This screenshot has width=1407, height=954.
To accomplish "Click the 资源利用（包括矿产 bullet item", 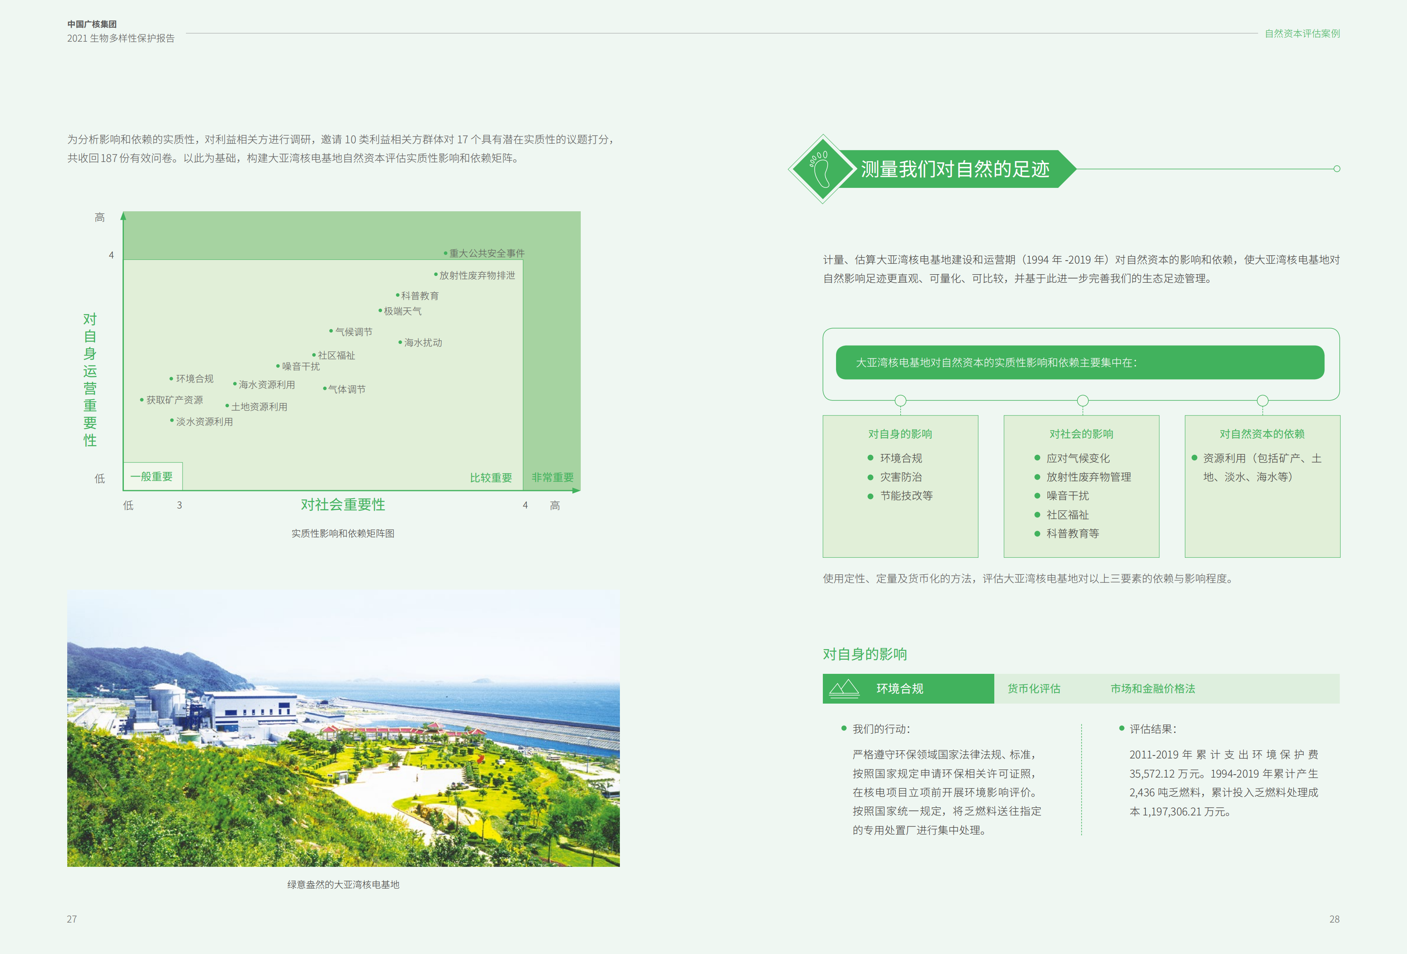I will click(1257, 467).
